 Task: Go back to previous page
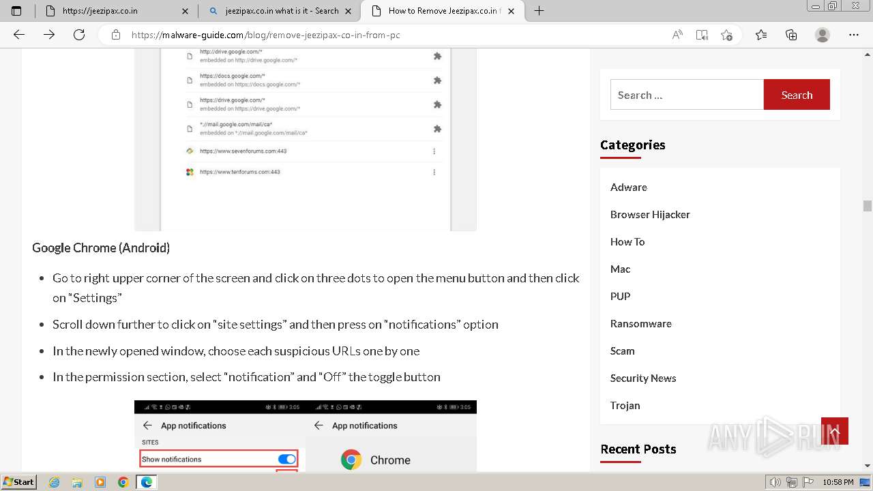[19, 35]
